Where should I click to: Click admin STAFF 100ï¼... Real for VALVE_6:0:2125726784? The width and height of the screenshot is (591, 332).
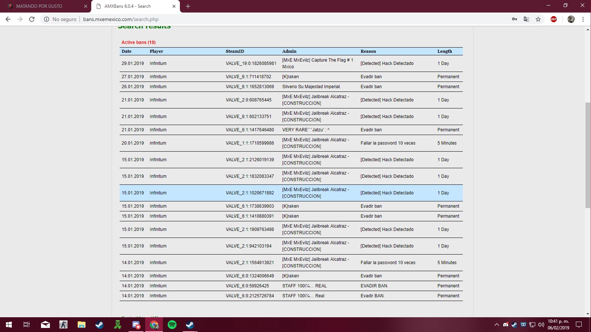[303, 296]
